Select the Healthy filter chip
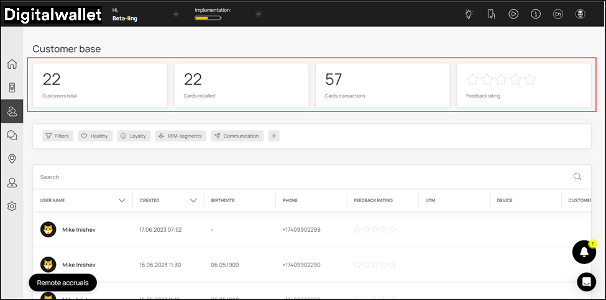Screen dimensions: 606x300 95,136
